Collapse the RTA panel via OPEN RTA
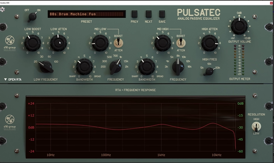Image resolution: width=274 pixels, height=163 pixels. [x=13, y=80]
